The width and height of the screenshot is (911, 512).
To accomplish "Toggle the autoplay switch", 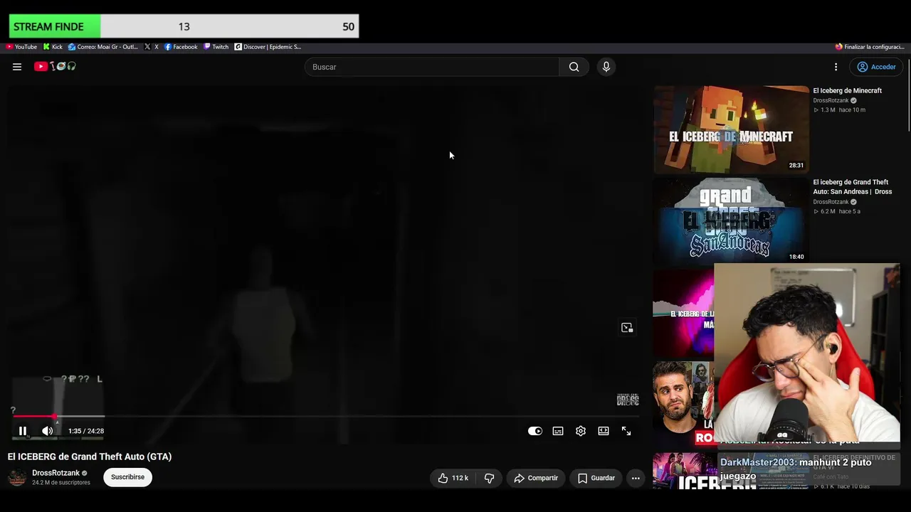I will pos(535,431).
